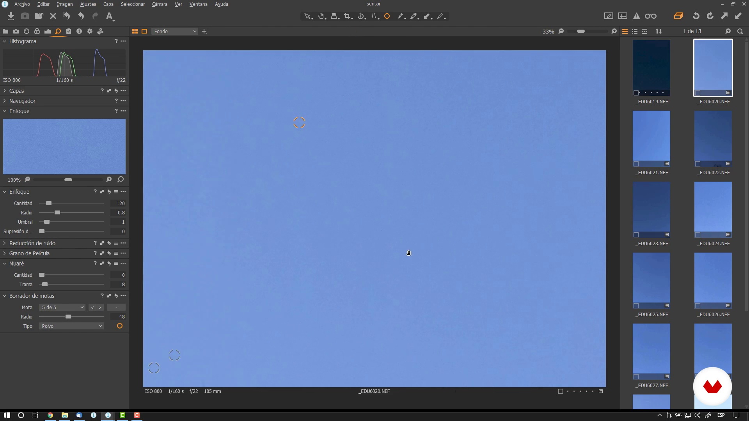This screenshot has width=749, height=421.
Task: Open the Archivo menu
Action: pos(22,4)
